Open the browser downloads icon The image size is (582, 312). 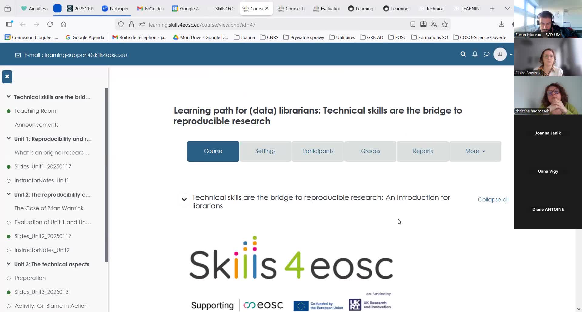tap(501, 24)
